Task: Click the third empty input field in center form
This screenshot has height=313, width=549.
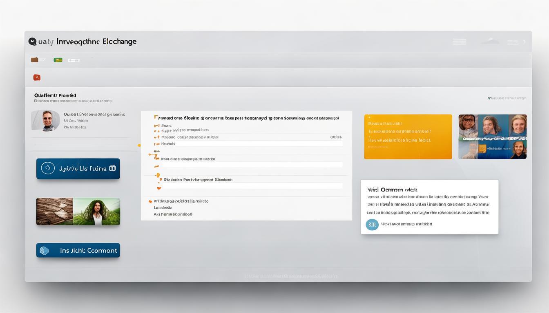Action: (252, 186)
